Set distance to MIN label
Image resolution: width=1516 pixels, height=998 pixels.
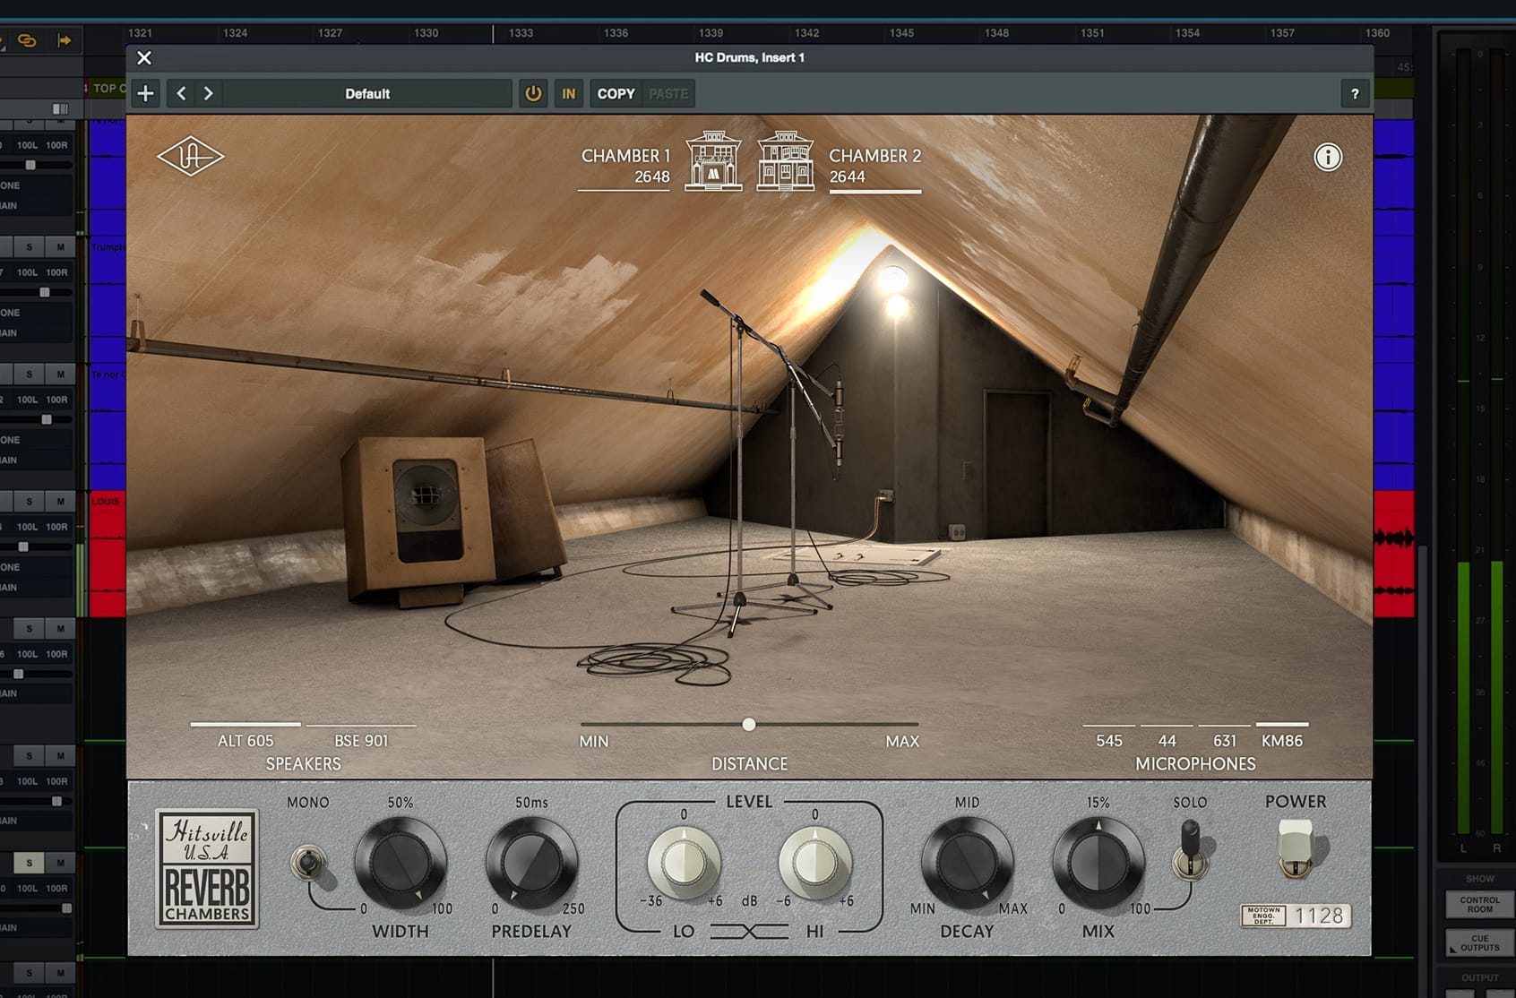click(x=594, y=742)
